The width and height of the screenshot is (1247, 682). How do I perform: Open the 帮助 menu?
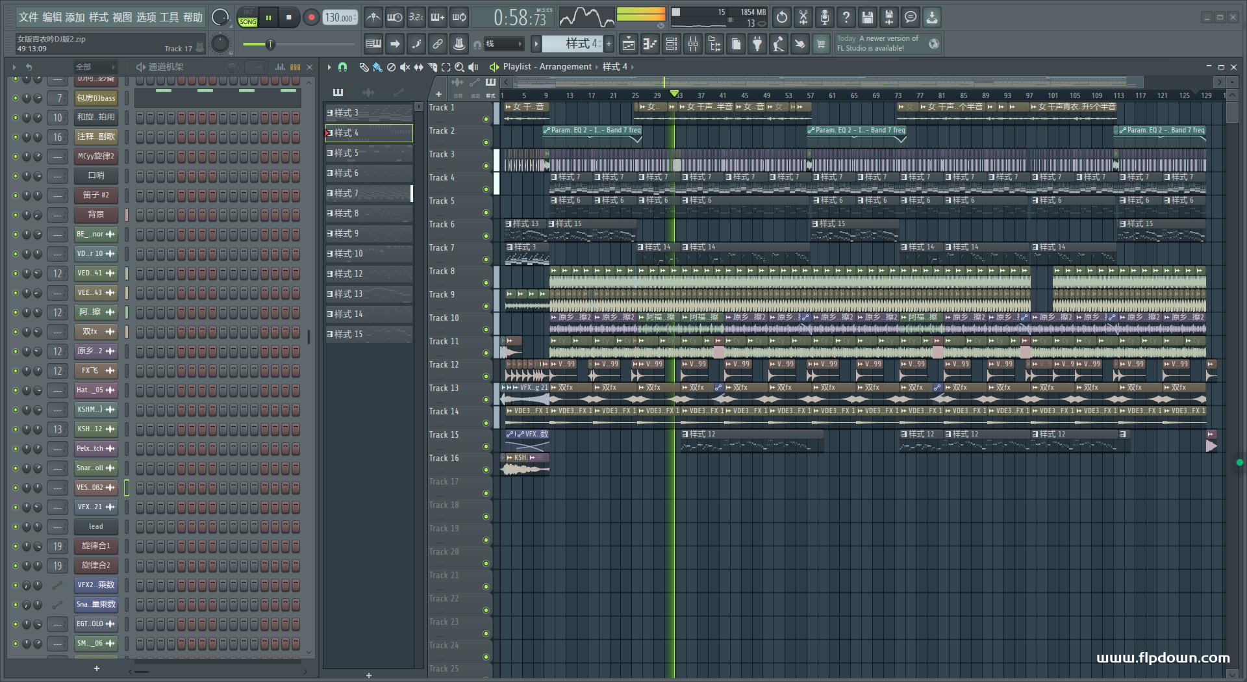[x=192, y=18]
